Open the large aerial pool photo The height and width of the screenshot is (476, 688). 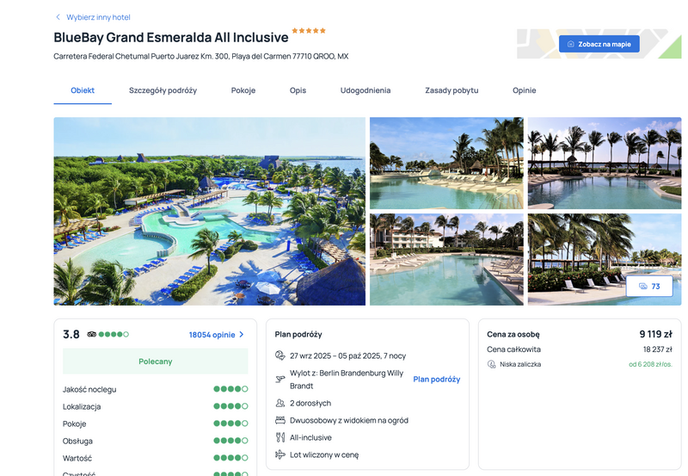point(209,211)
